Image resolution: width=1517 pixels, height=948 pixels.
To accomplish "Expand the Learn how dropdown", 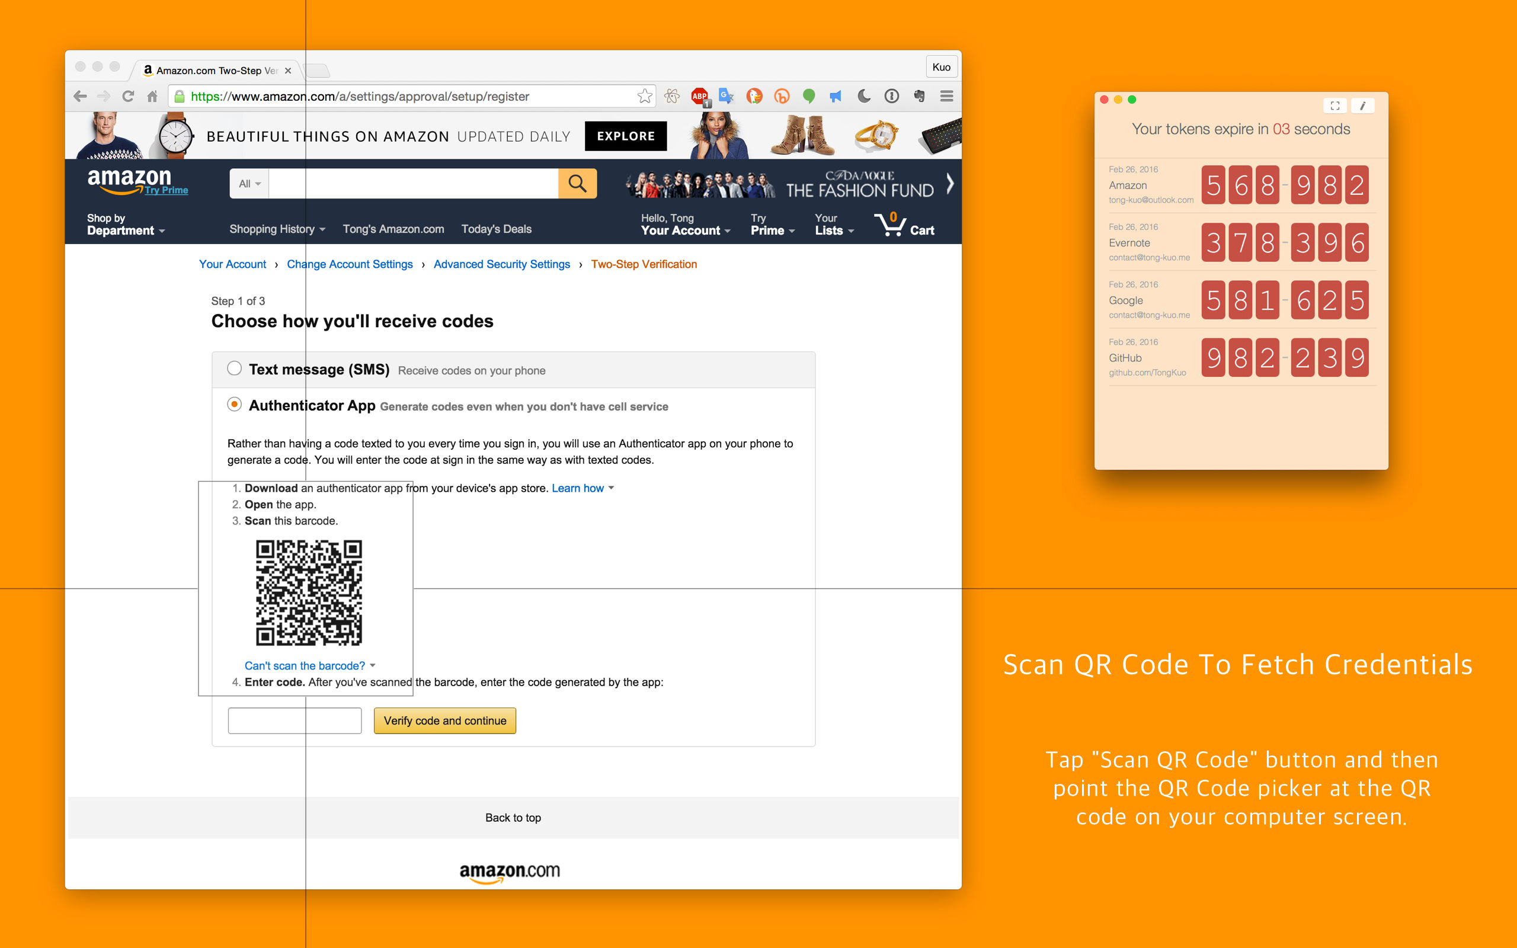I will [578, 488].
